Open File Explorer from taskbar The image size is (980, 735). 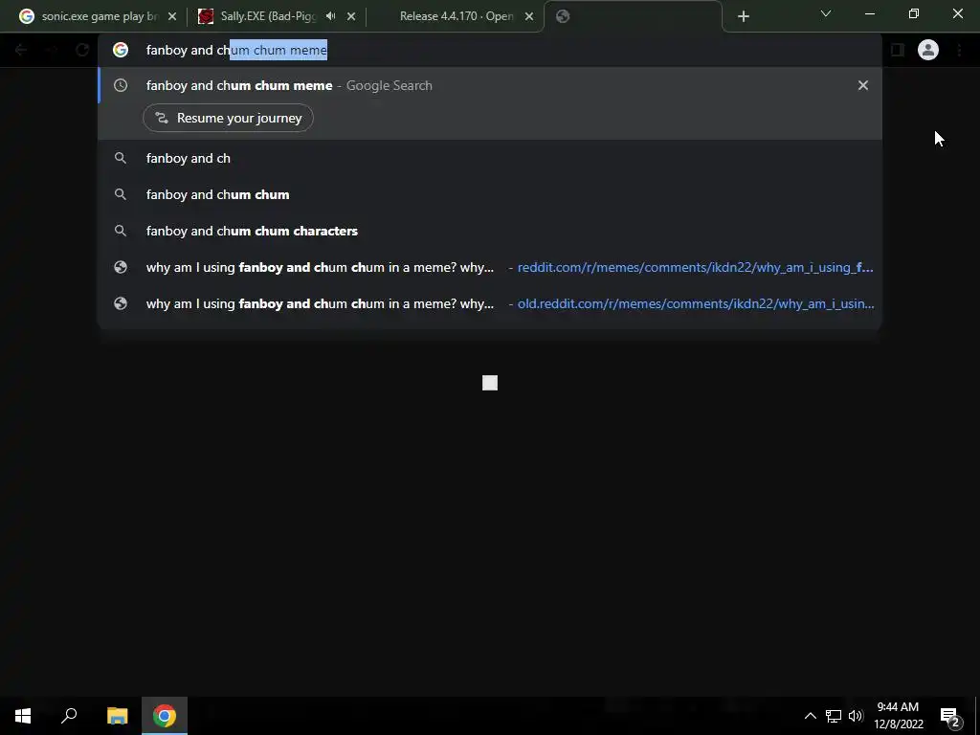coord(117,716)
